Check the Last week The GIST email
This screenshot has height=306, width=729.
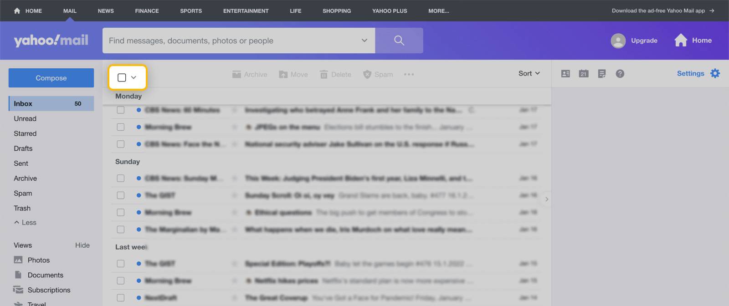tap(121, 264)
